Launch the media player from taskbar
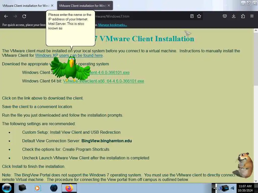Image resolution: width=258 pixels, height=193 pixels. click(38, 188)
